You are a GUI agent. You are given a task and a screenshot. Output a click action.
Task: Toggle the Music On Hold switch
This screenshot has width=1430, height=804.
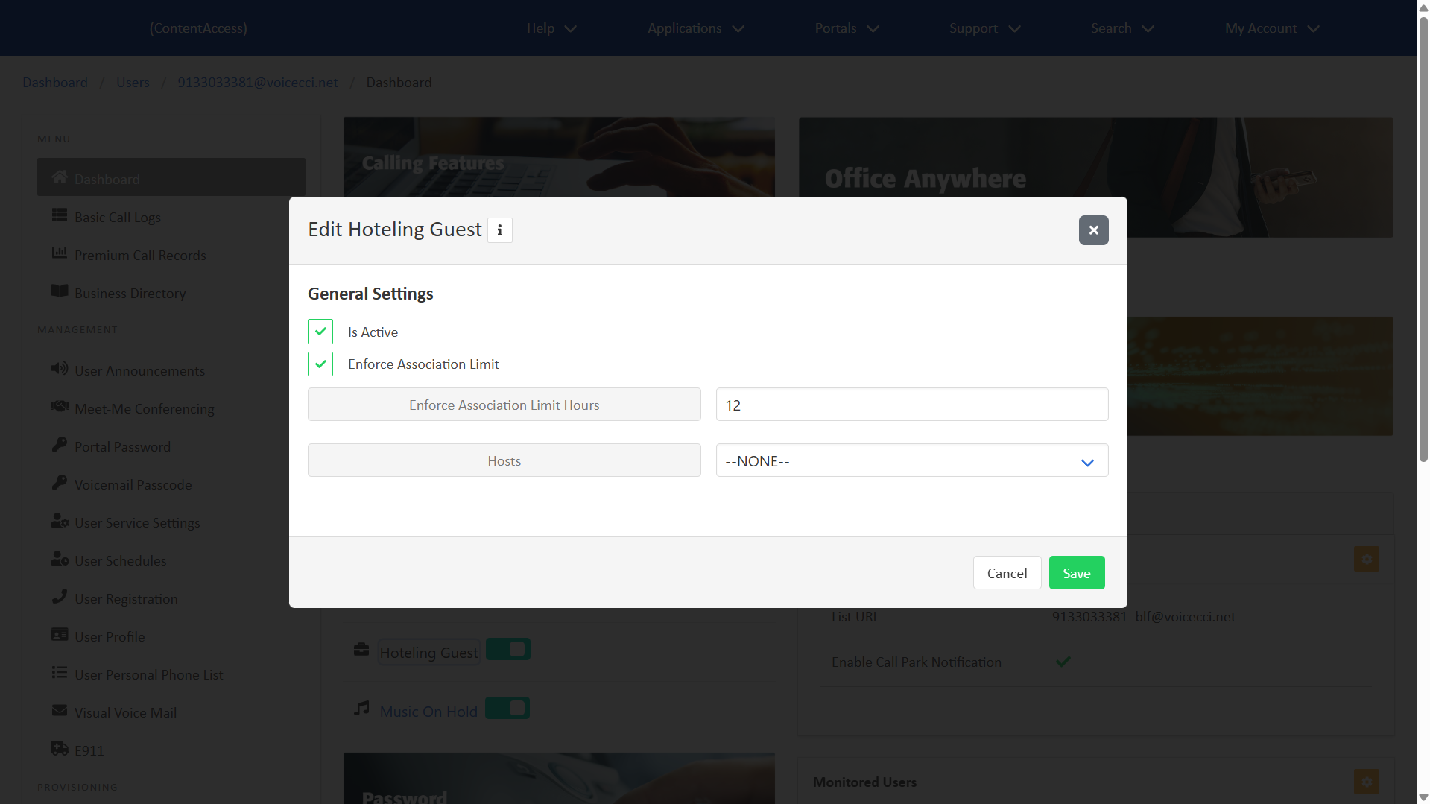[x=507, y=709]
